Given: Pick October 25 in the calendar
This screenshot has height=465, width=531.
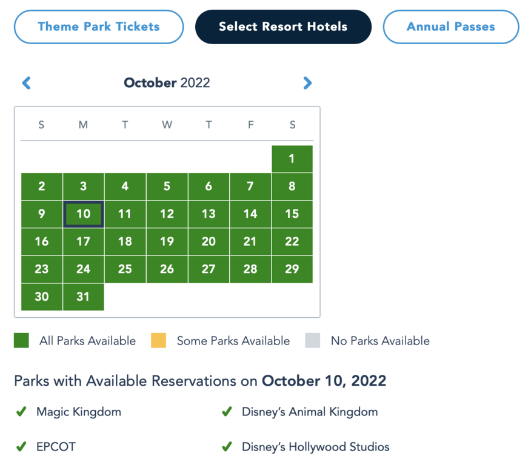Looking at the screenshot, I should click(x=125, y=269).
